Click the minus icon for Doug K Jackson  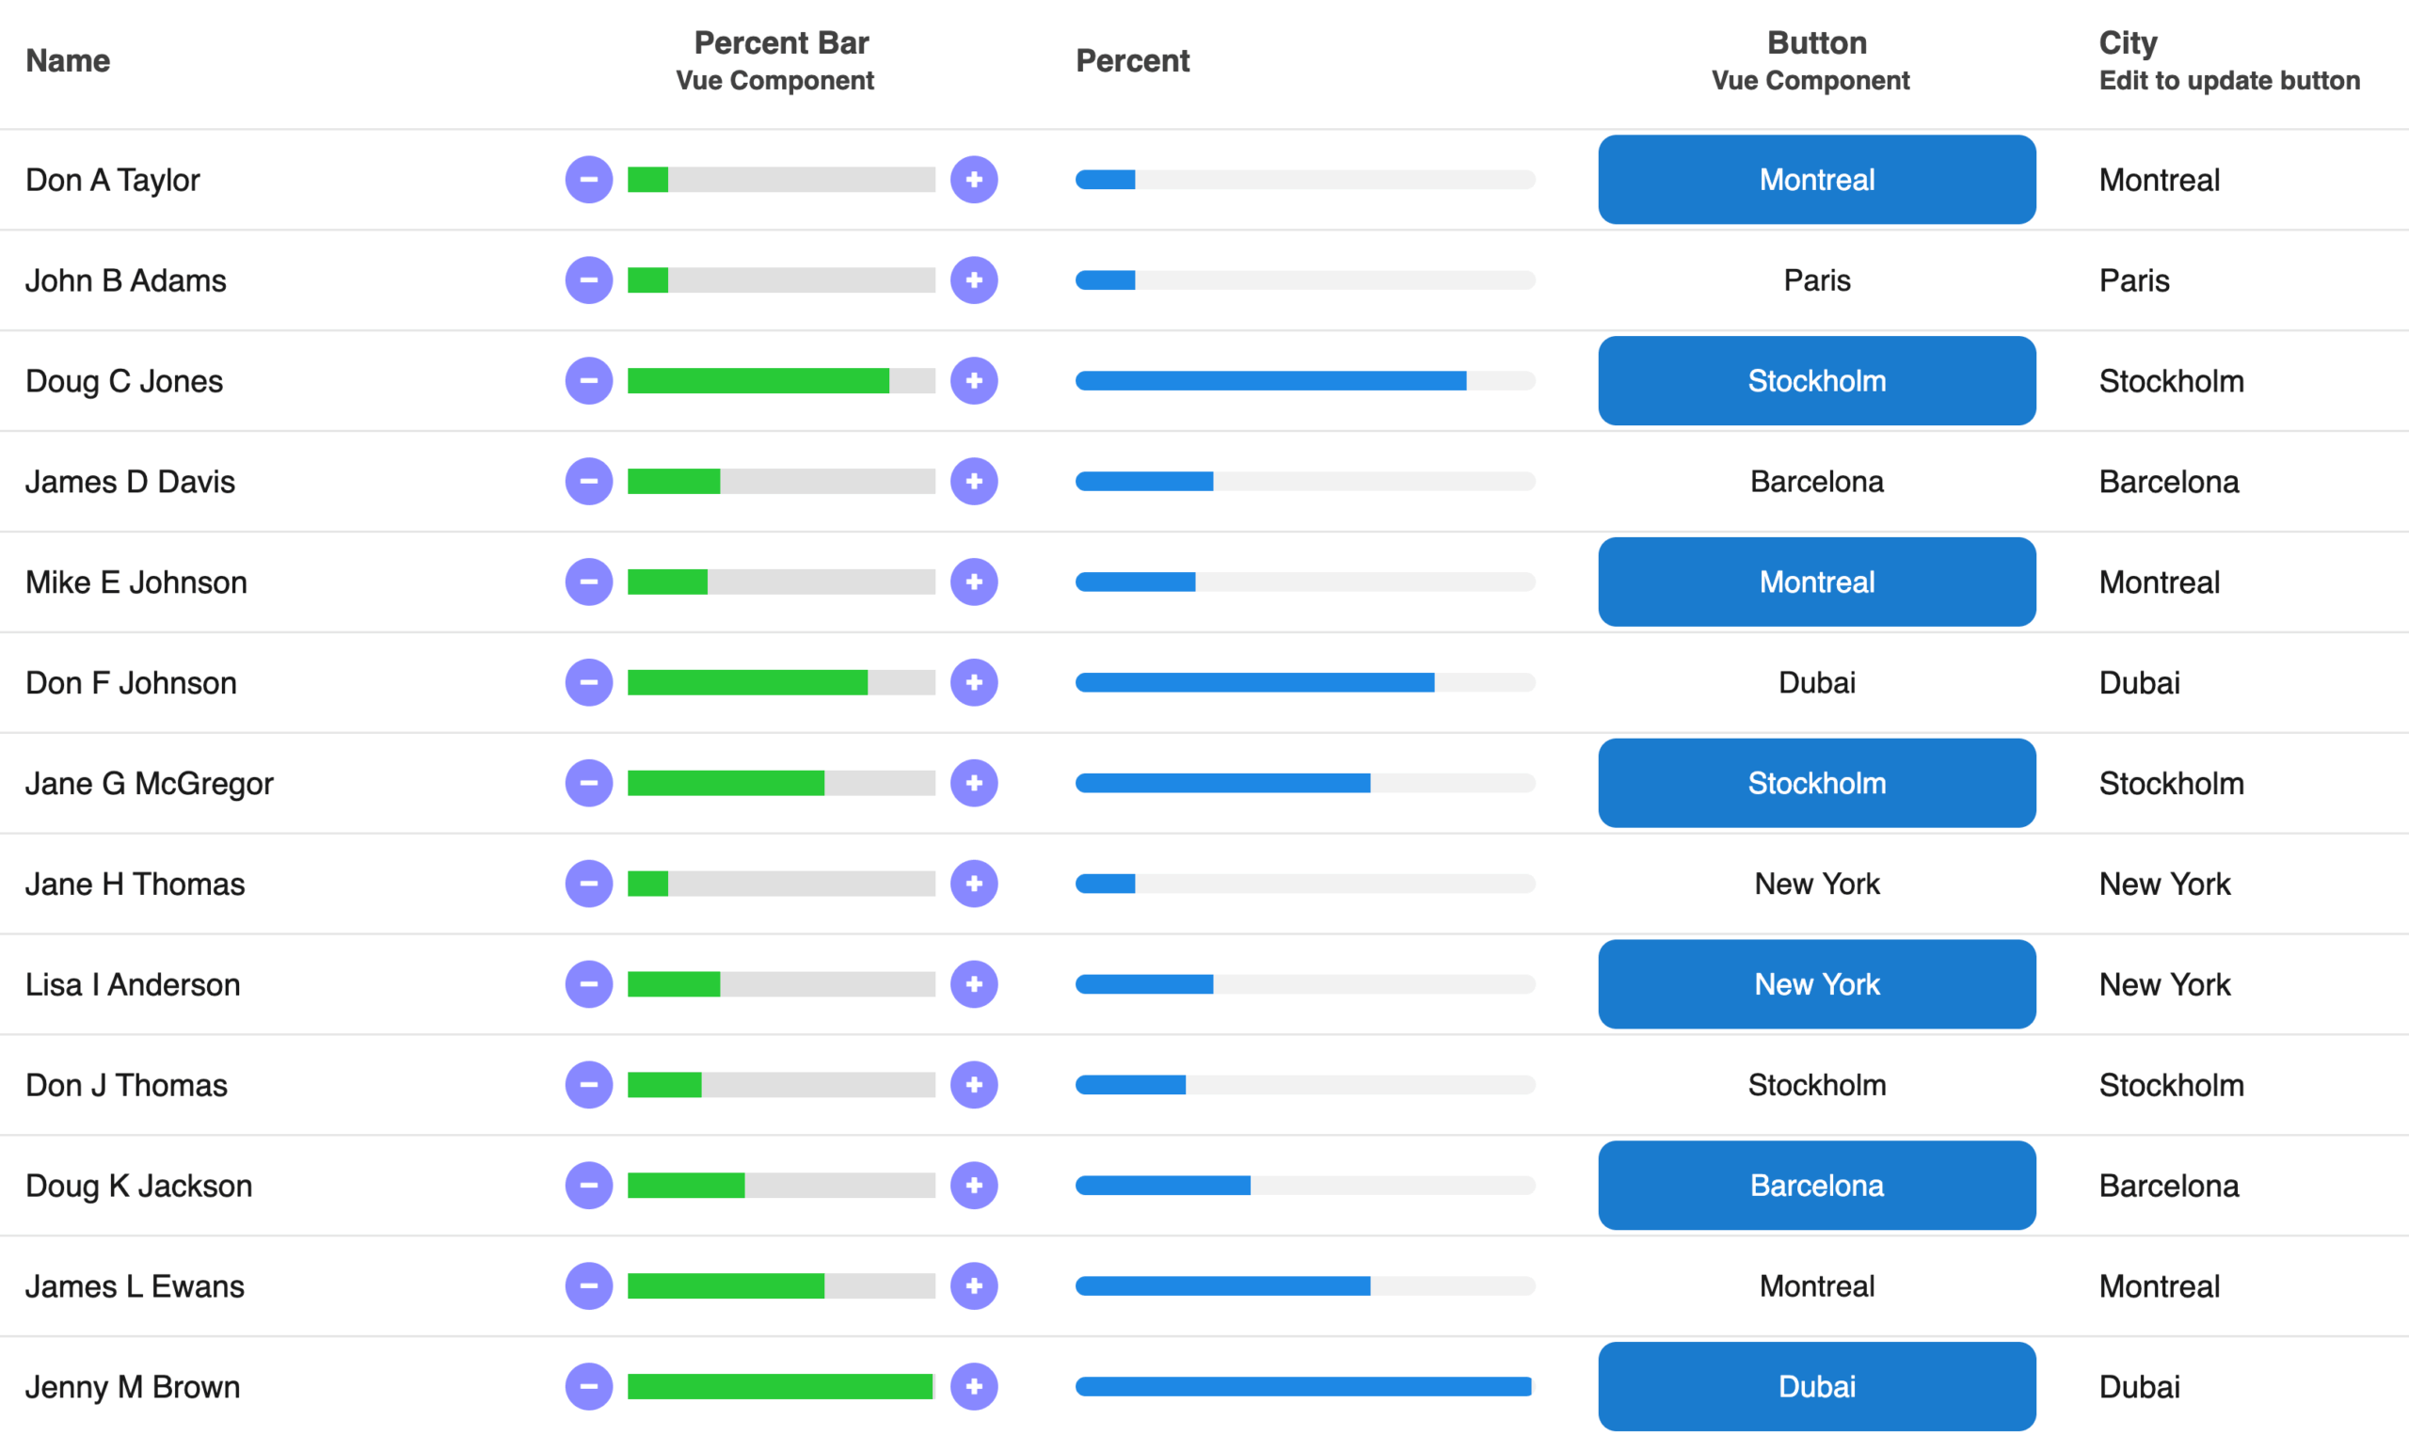pyautogui.click(x=589, y=1186)
